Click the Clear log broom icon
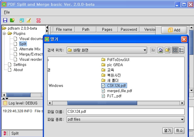Screen dimensions: 194x137 click(x=29, y=20)
